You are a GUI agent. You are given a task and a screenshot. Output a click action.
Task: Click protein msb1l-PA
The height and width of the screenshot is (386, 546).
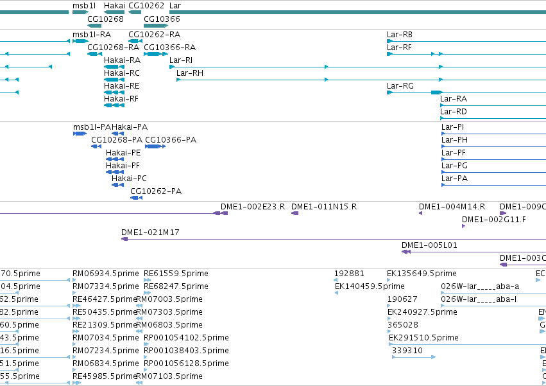click(x=92, y=127)
